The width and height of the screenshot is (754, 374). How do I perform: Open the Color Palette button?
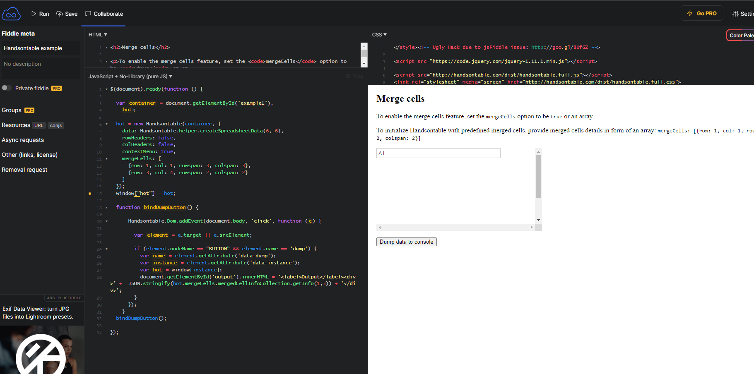[x=741, y=36]
